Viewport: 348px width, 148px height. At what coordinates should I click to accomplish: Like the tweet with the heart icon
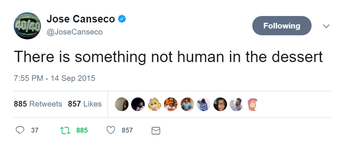pos(111,130)
